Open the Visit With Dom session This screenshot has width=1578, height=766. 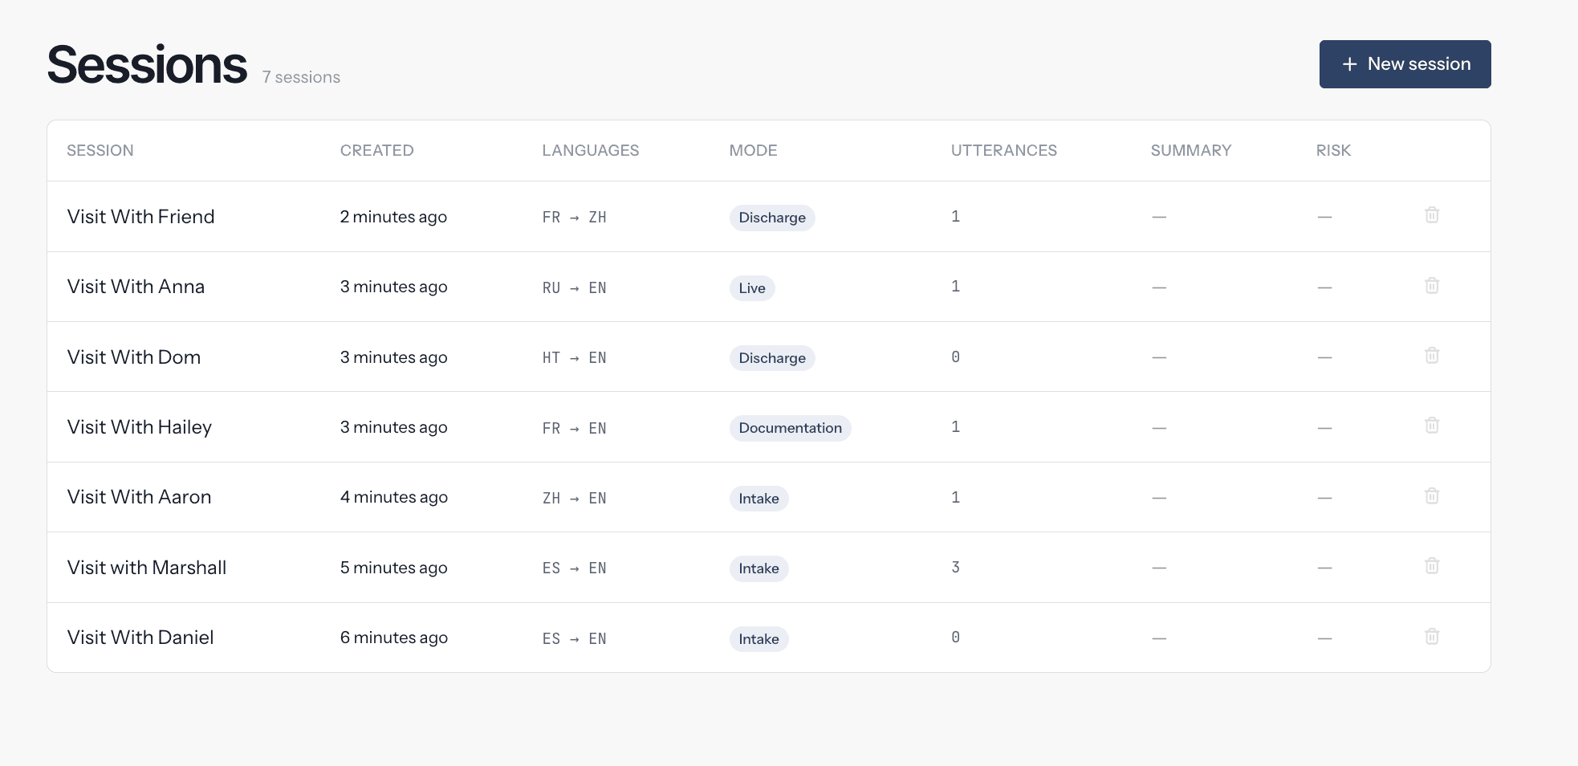(134, 357)
